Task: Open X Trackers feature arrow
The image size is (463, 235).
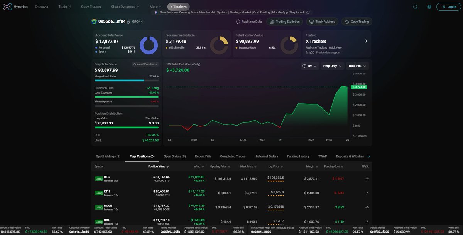Action: (x=366, y=41)
